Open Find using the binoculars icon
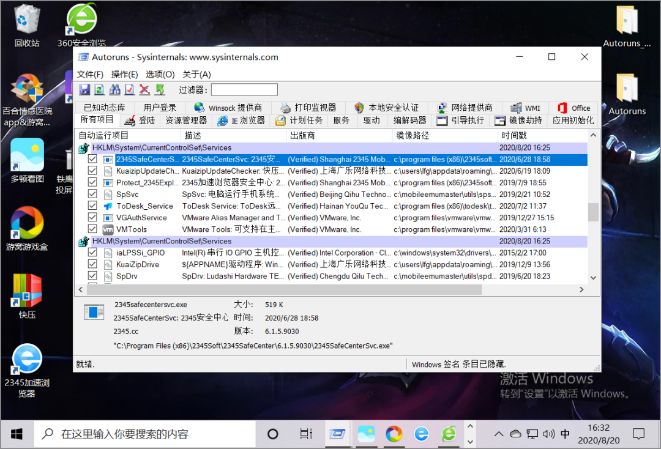661x449 pixels. [x=114, y=90]
